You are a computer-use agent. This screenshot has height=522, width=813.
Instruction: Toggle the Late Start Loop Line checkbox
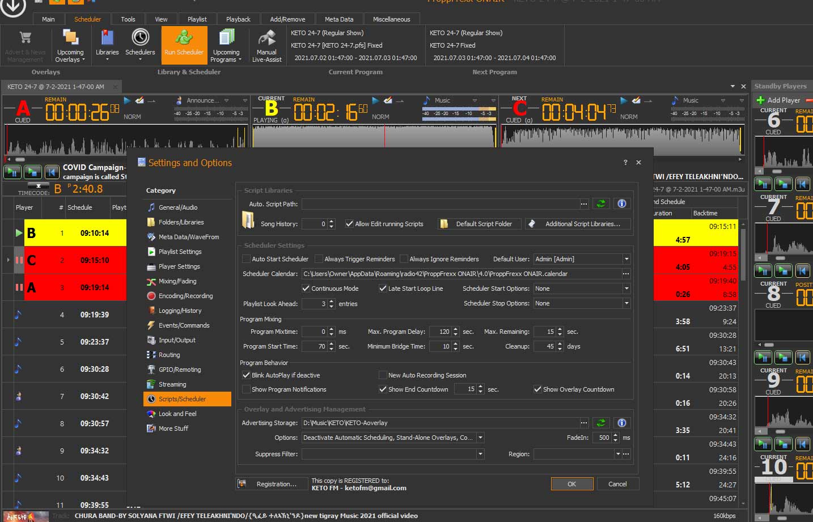click(x=383, y=288)
